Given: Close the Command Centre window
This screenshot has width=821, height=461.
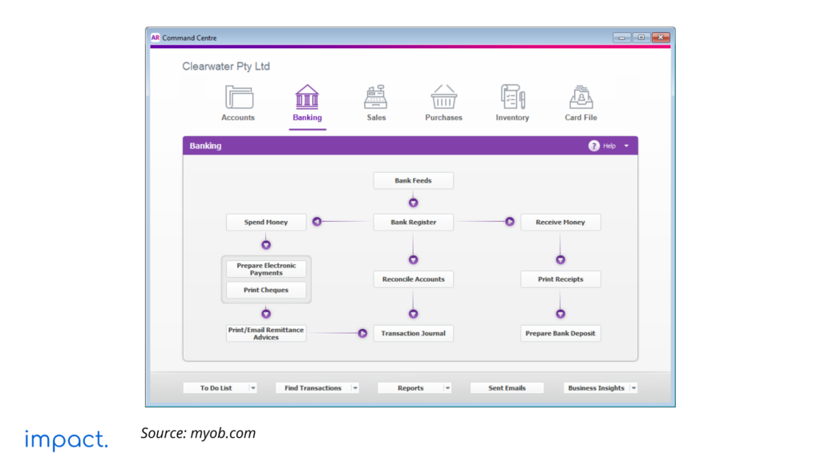Looking at the screenshot, I should [x=661, y=38].
